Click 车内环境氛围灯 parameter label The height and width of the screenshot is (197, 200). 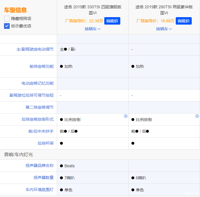pyautogui.click(x=39, y=190)
